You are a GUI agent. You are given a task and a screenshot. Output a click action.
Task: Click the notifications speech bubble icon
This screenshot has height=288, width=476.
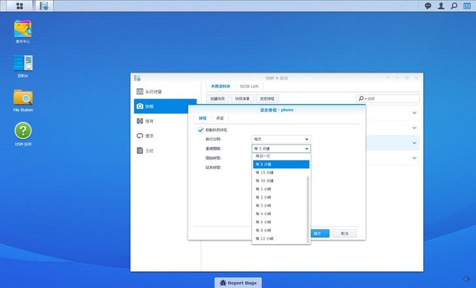[428, 6]
